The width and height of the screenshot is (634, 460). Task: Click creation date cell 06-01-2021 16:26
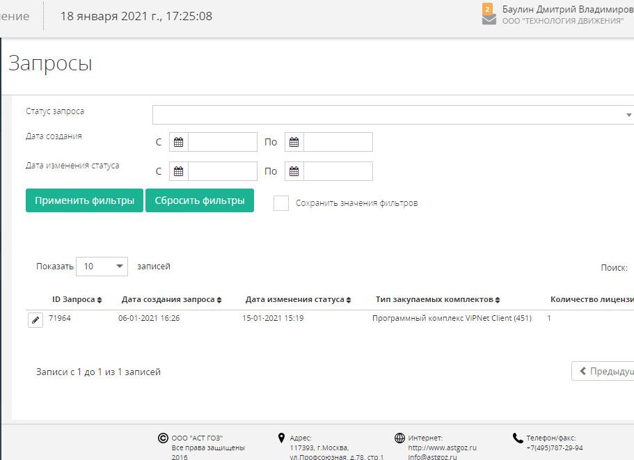click(x=149, y=318)
